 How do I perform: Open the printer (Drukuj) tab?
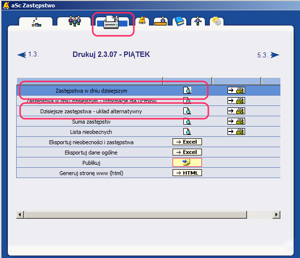(x=112, y=23)
